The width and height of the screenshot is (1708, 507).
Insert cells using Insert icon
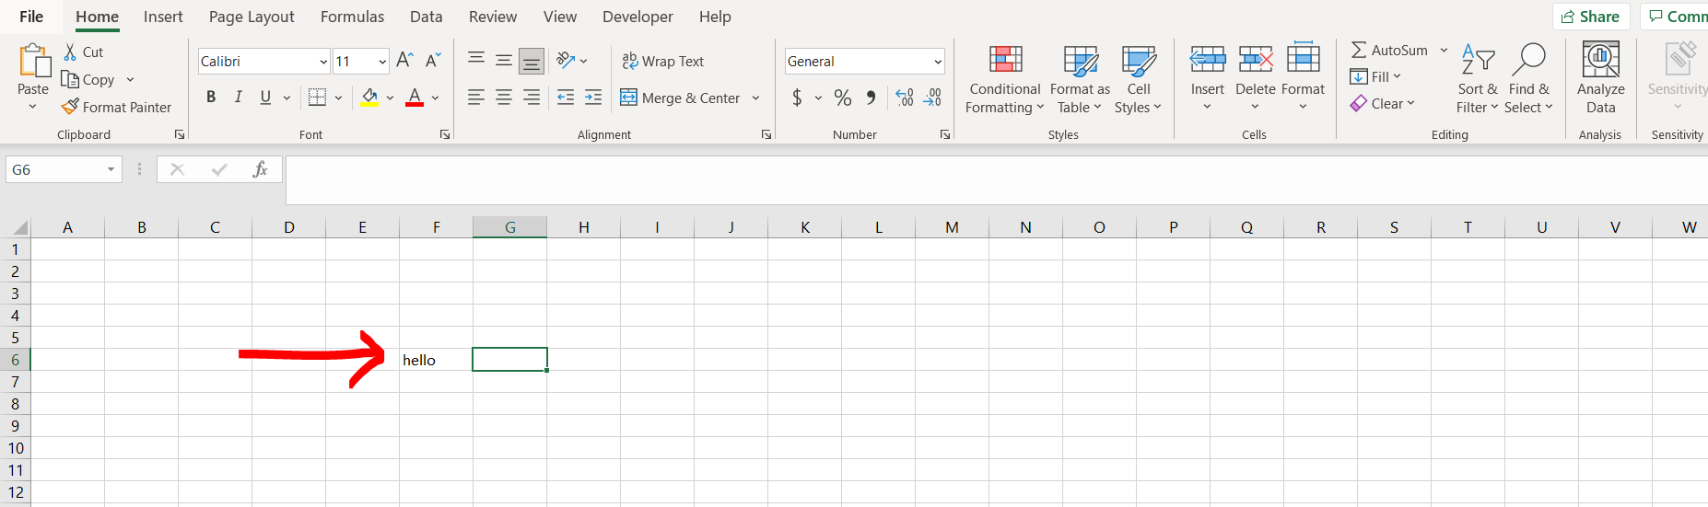click(1207, 59)
